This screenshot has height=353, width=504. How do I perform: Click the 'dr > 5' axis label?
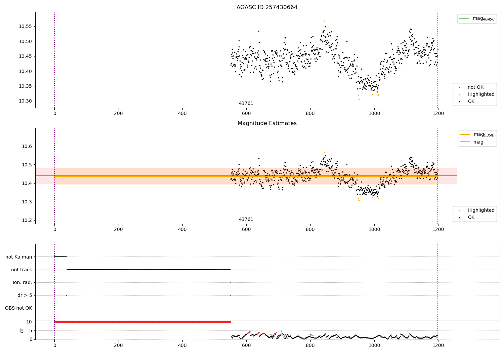[25, 295]
